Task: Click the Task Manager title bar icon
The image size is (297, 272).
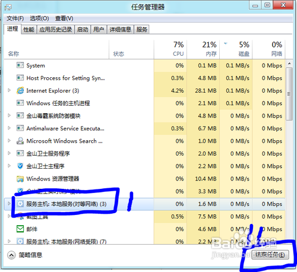Action: tap(8, 7)
